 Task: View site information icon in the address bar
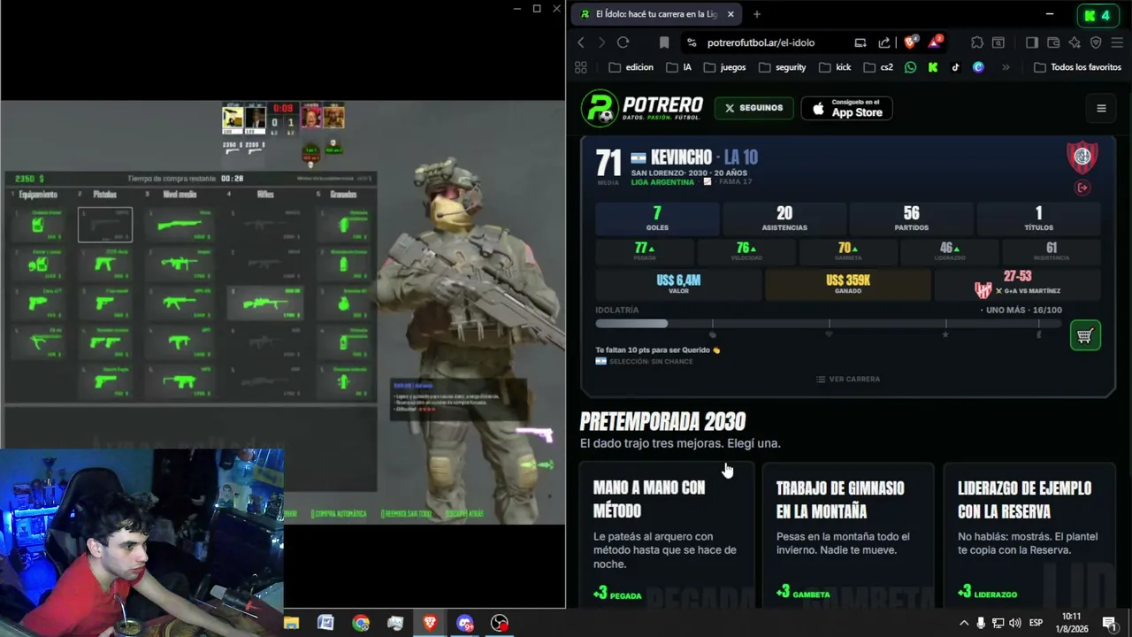pyautogui.click(x=691, y=42)
